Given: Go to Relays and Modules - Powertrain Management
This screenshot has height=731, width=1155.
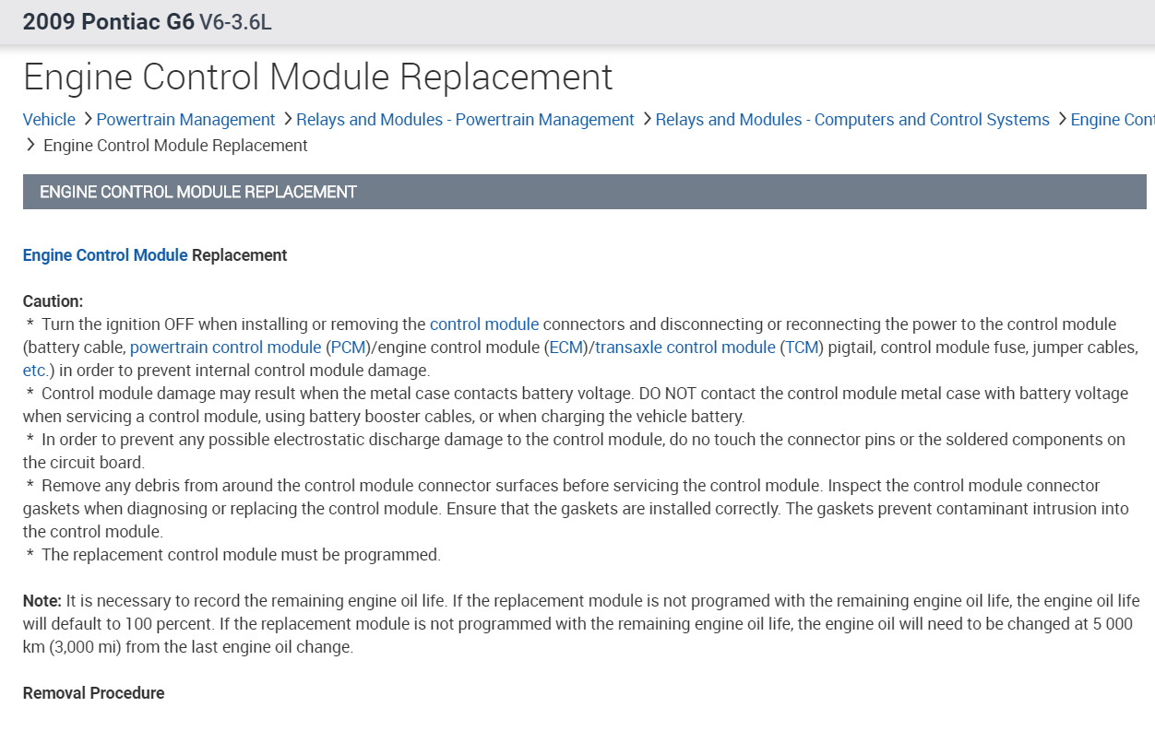Looking at the screenshot, I should [x=465, y=120].
